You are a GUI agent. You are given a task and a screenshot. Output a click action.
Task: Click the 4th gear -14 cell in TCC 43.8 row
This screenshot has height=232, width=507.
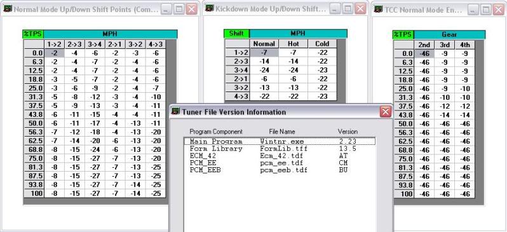coord(464,115)
